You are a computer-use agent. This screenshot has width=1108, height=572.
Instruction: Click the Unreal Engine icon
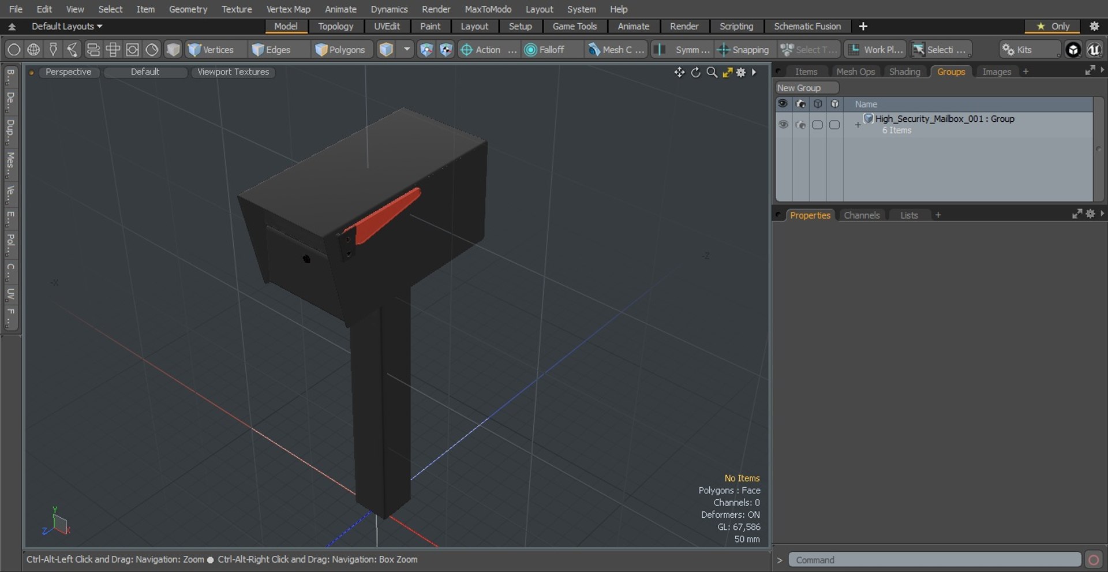click(1094, 50)
